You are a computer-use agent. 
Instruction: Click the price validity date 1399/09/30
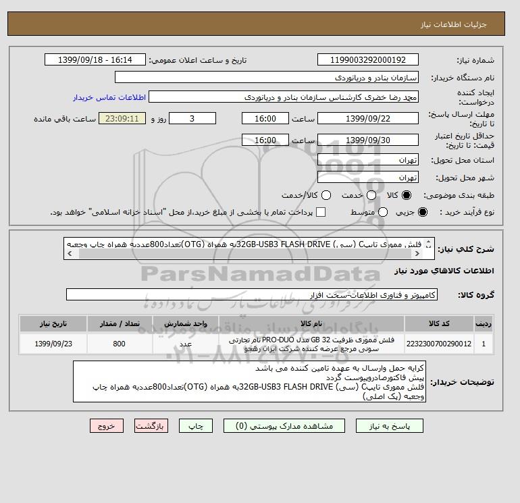(x=368, y=140)
